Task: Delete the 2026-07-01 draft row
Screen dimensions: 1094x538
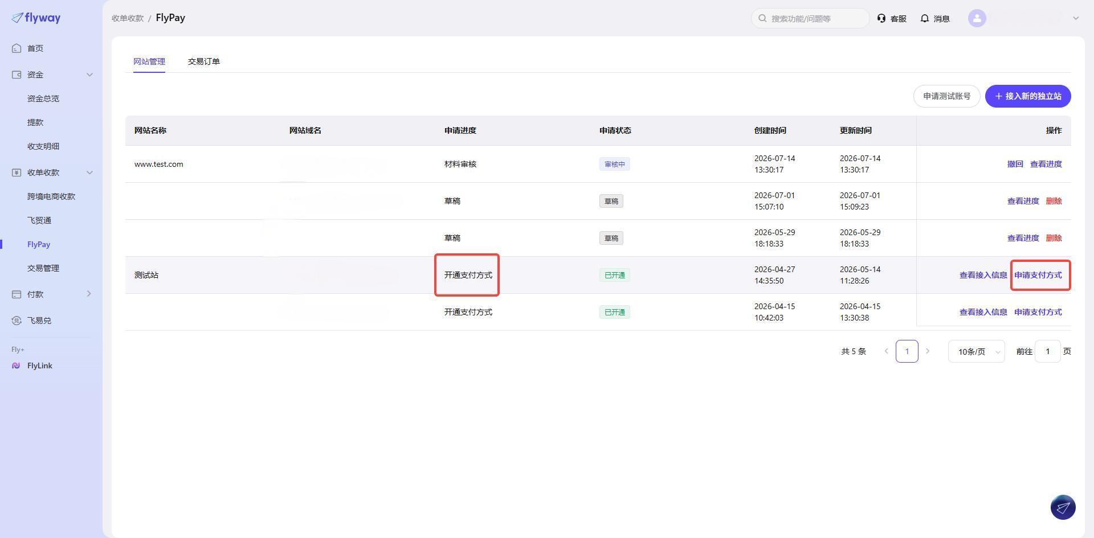Action: coord(1054,201)
